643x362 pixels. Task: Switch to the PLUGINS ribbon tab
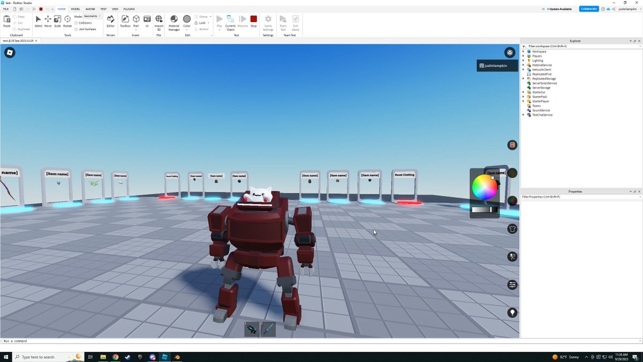pos(129,9)
